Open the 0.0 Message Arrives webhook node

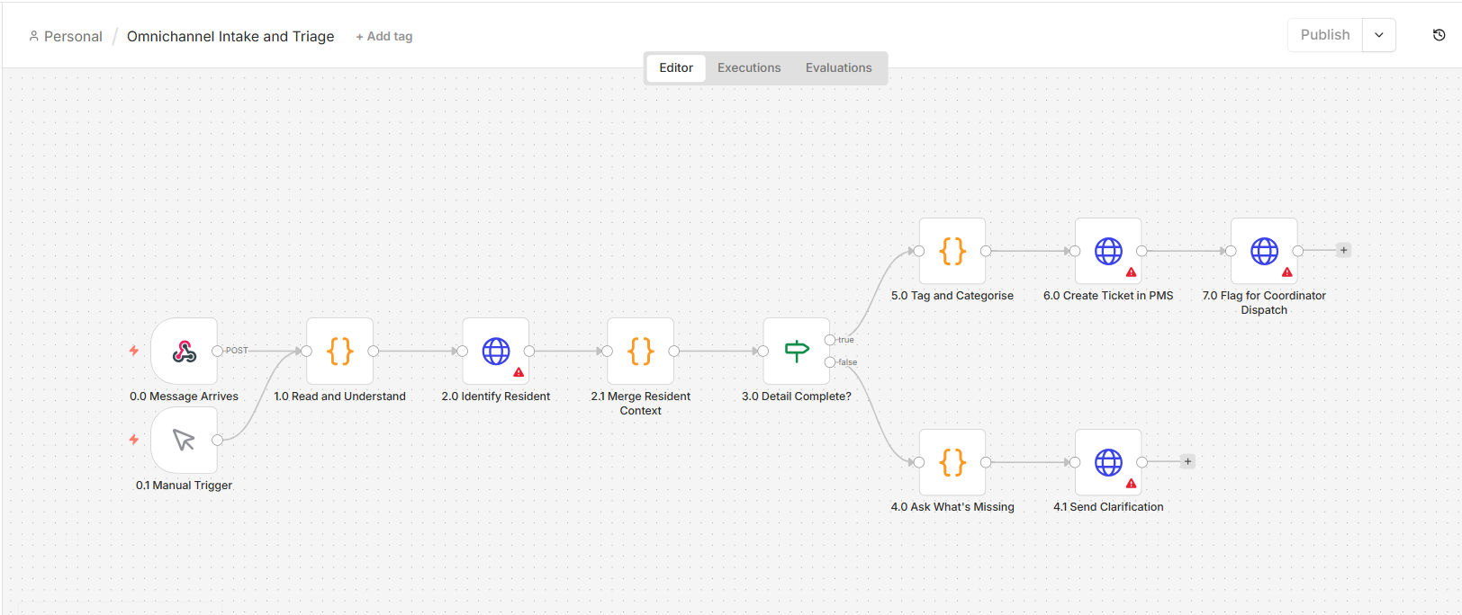pyautogui.click(x=185, y=351)
